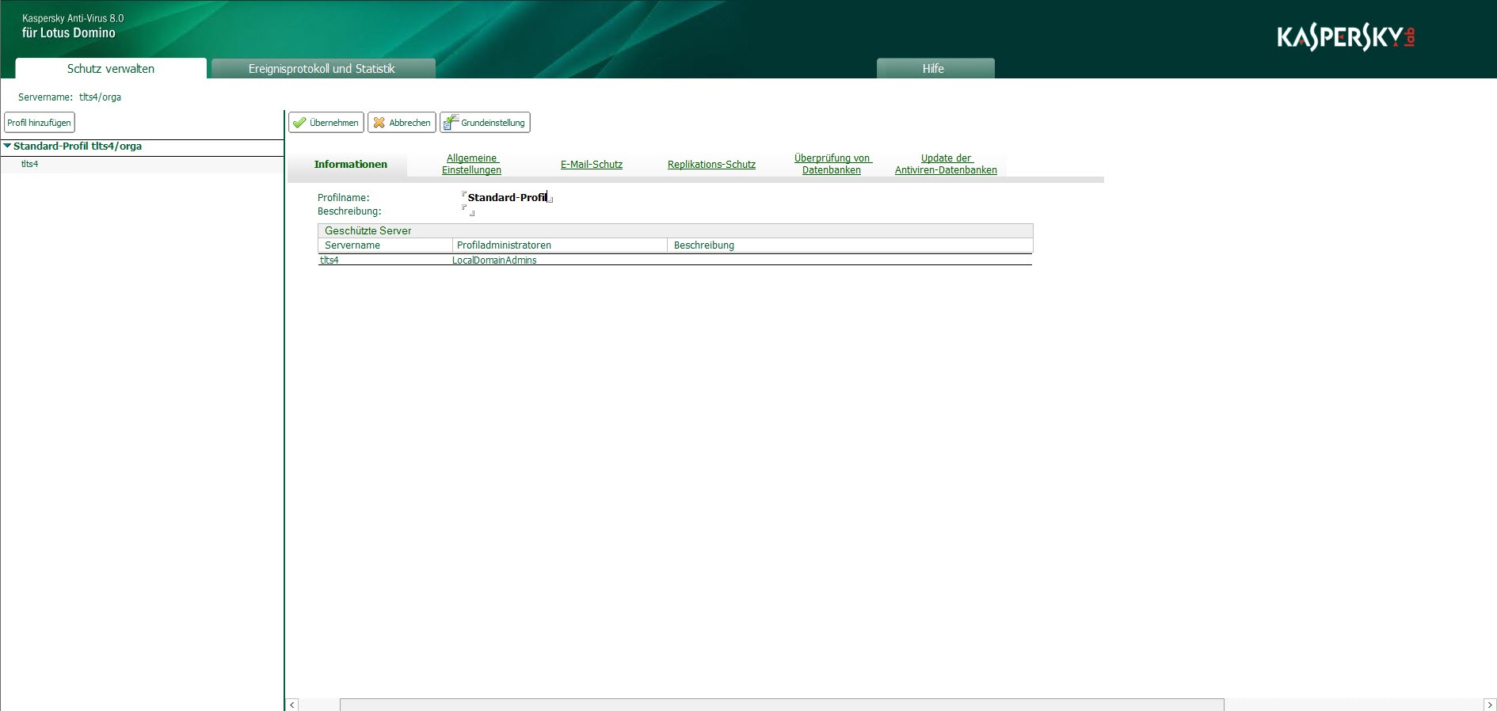Image resolution: width=1497 pixels, height=711 pixels.
Task: Click the green checkmark Übernehmen icon
Action: click(x=299, y=123)
